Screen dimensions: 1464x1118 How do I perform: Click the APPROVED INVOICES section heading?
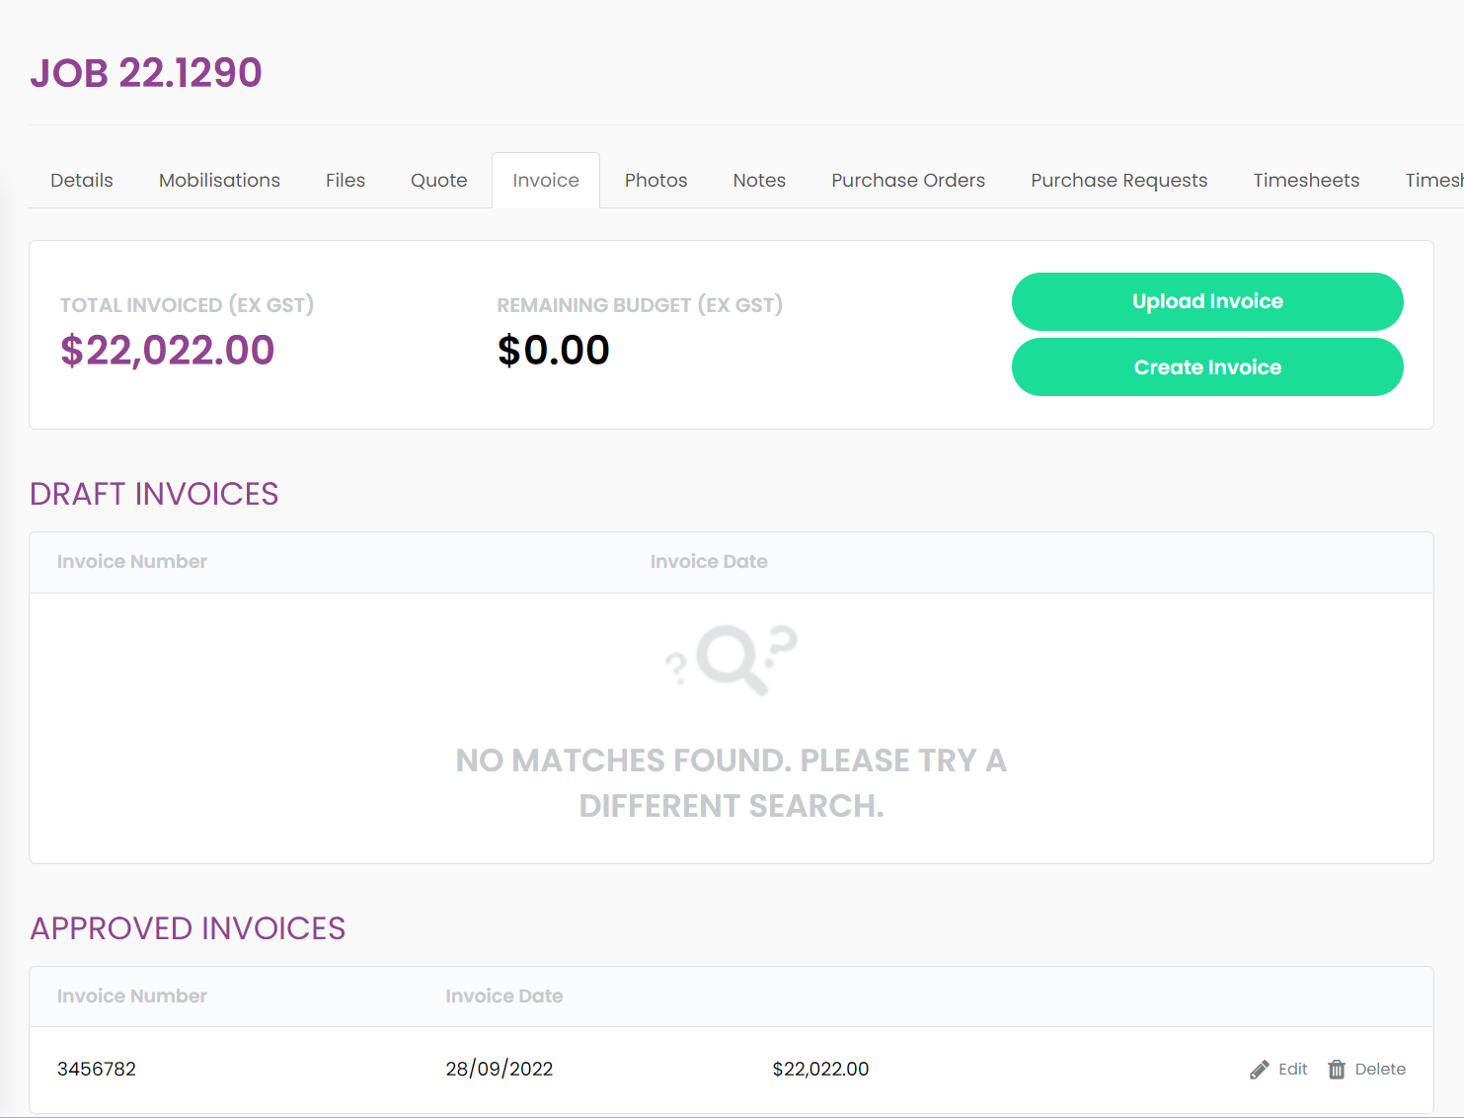coord(188,928)
